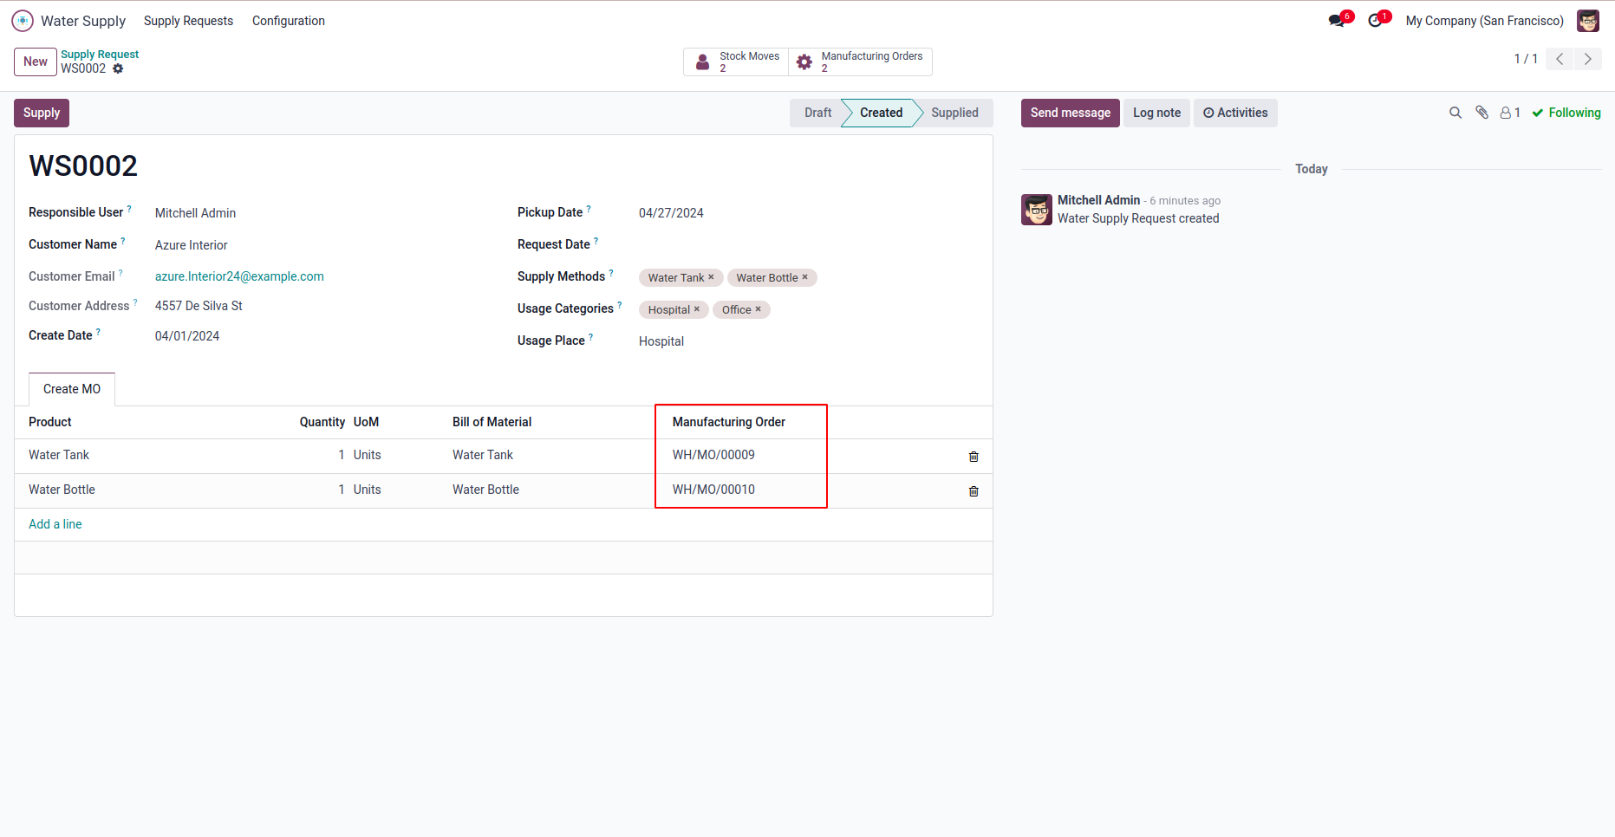Show followers list icon
This screenshot has height=837, width=1615.
[1510, 113]
